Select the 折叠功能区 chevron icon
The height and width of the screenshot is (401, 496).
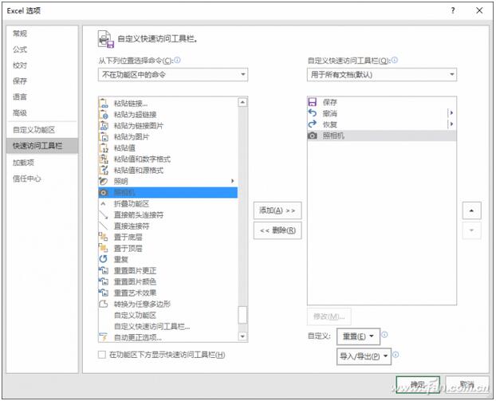[103, 203]
